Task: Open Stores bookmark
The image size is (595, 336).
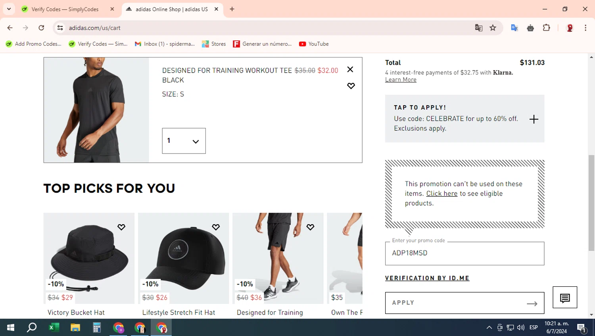Action: point(214,44)
